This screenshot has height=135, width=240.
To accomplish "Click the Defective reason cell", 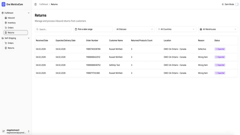I will (x=202, y=49).
